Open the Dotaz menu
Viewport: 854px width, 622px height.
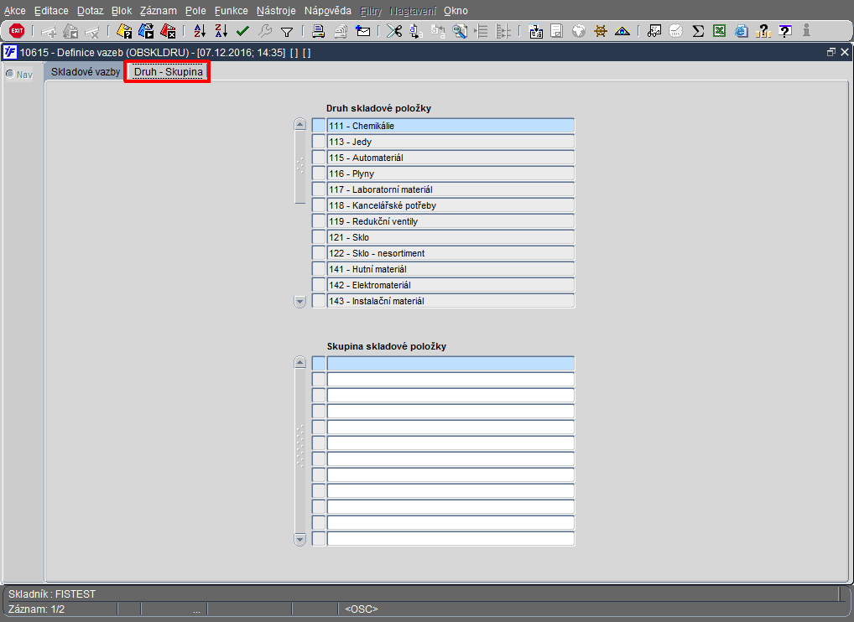(90, 10)
